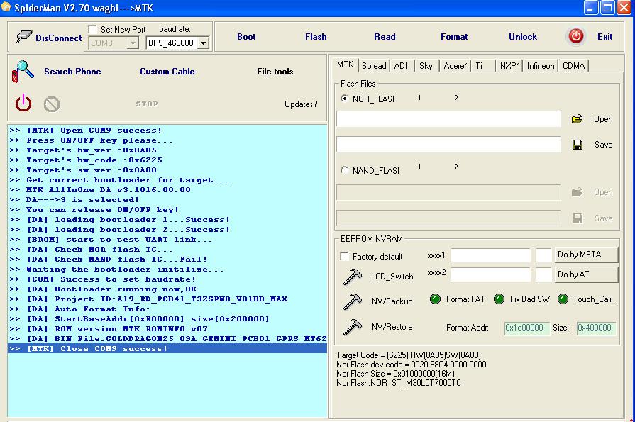Click the LCD_Switch hammer icon

pyautogui.click(x=353, y=277)
